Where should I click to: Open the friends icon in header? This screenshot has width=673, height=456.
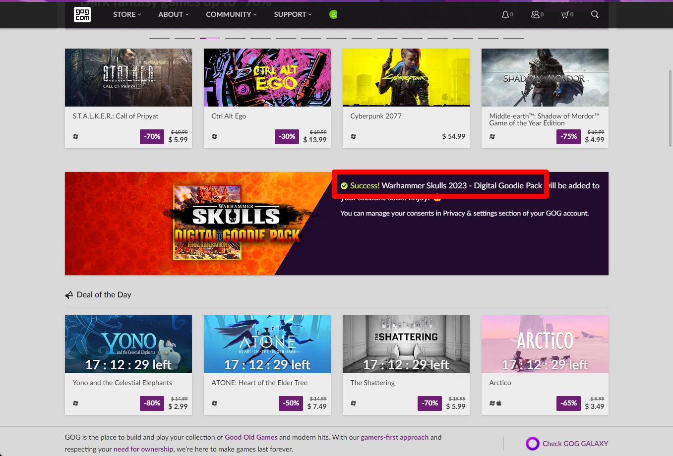pyautogui.click(x=535, y=14)
